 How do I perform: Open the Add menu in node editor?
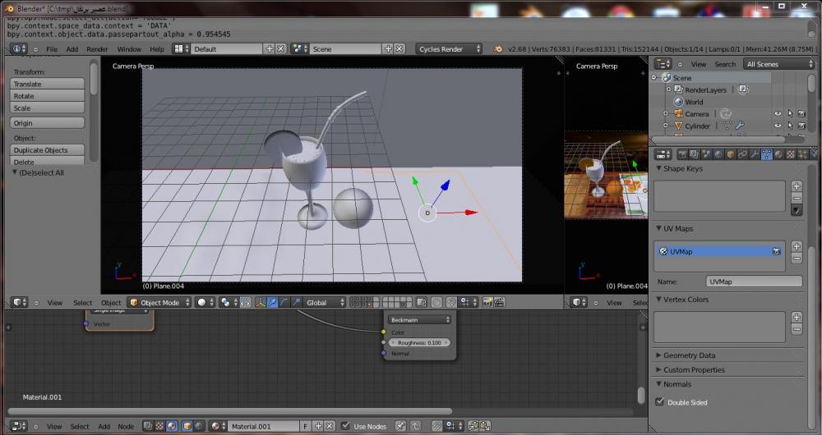pyautogui.click(x=104, y=427)
